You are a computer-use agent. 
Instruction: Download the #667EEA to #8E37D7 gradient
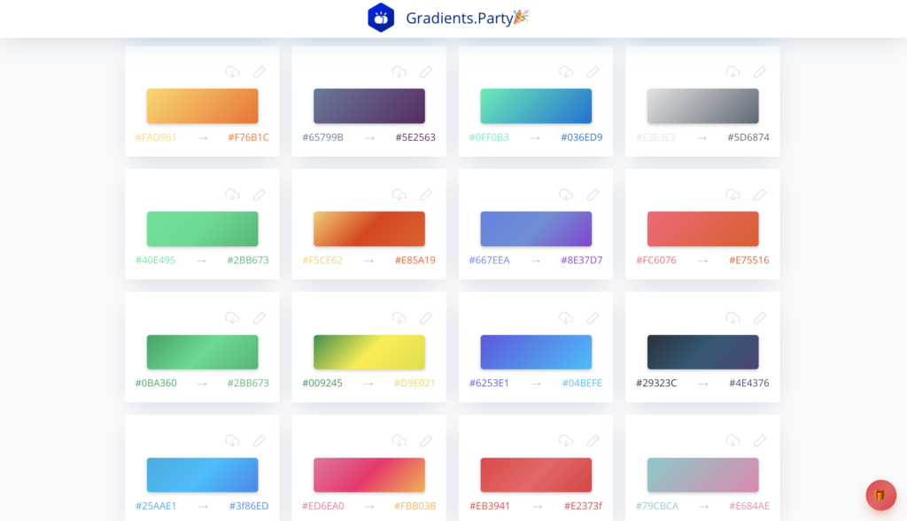566,194
